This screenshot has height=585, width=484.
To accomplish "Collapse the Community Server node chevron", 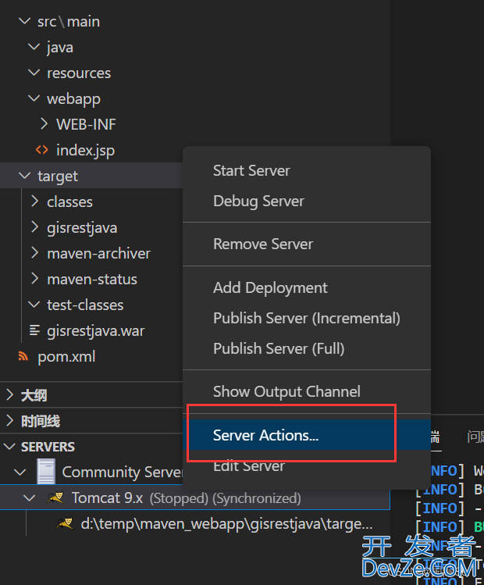I will [20, 472].
